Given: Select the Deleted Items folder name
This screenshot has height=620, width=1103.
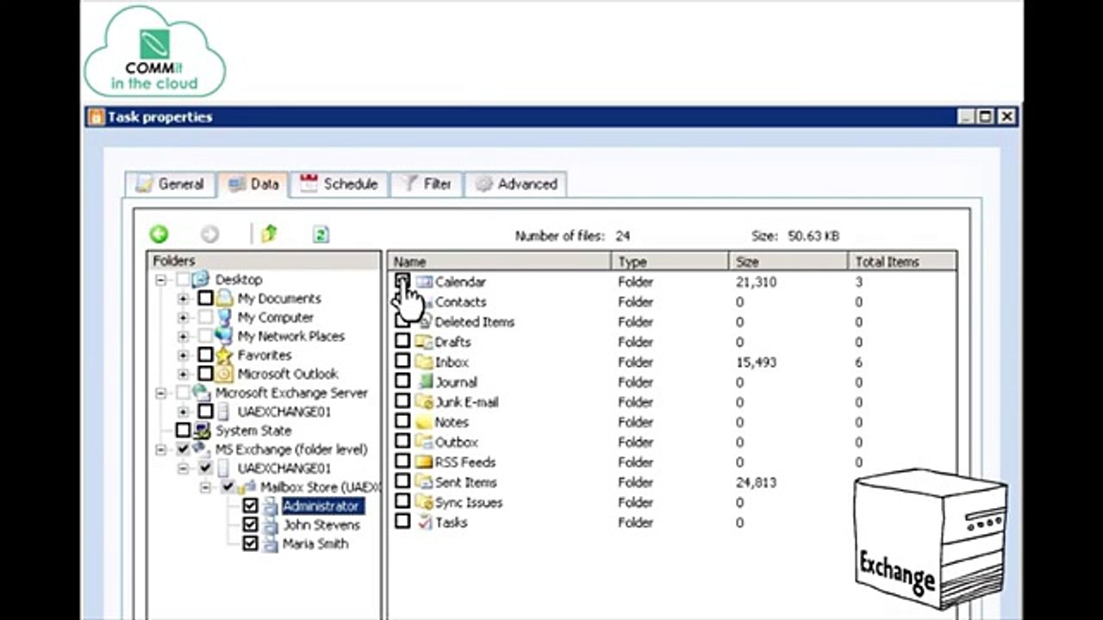Looking at the screenshot, I should [475, 322].
